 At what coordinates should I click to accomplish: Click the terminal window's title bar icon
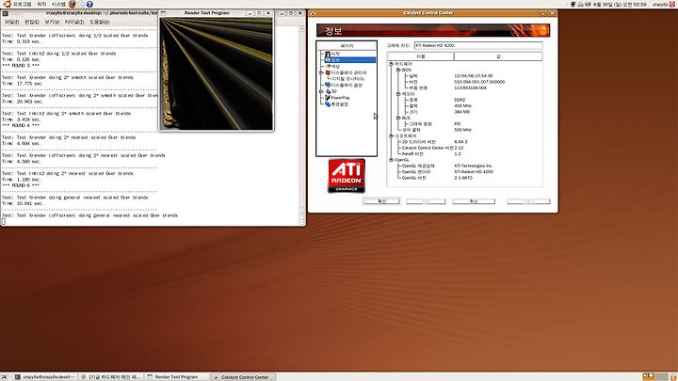coord(6,13)
